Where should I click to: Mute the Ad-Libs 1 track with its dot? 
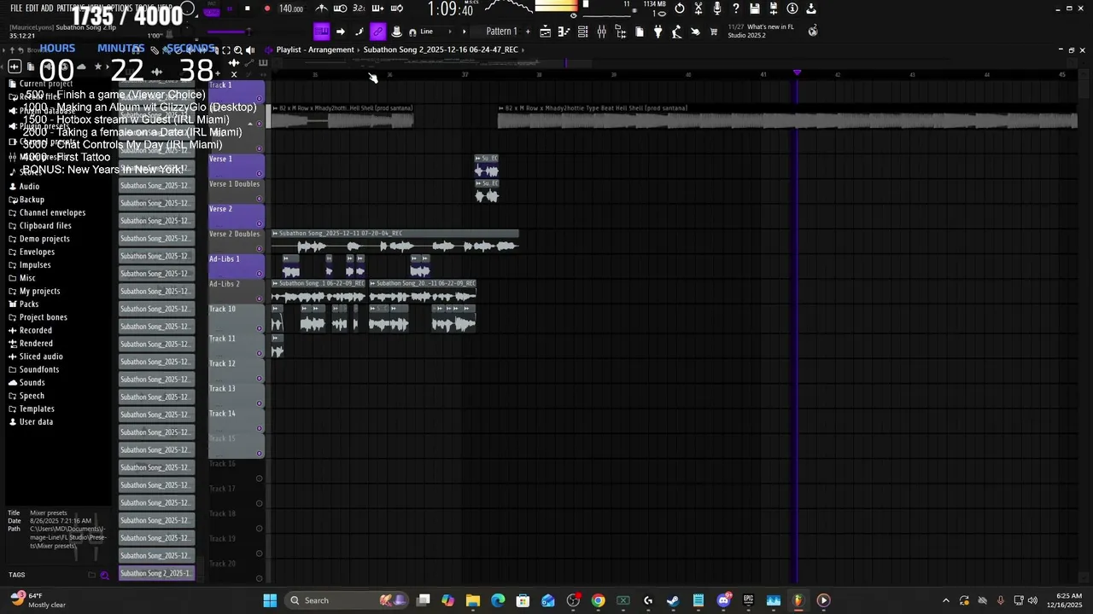260,273
